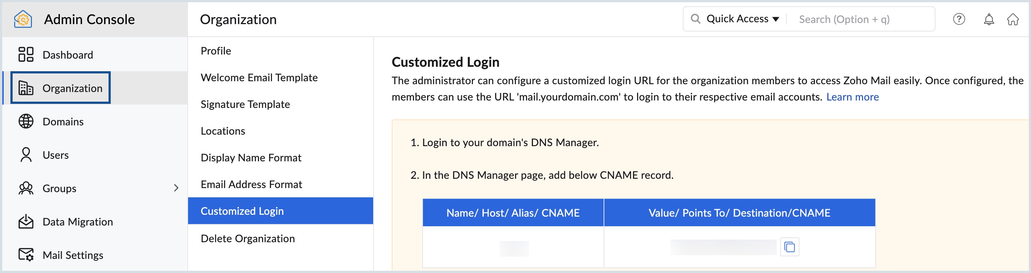The height and width of the screenshot is (273, 1031).
Task: Click the Dashboard grid icon
Action: (x=26, y=55)
